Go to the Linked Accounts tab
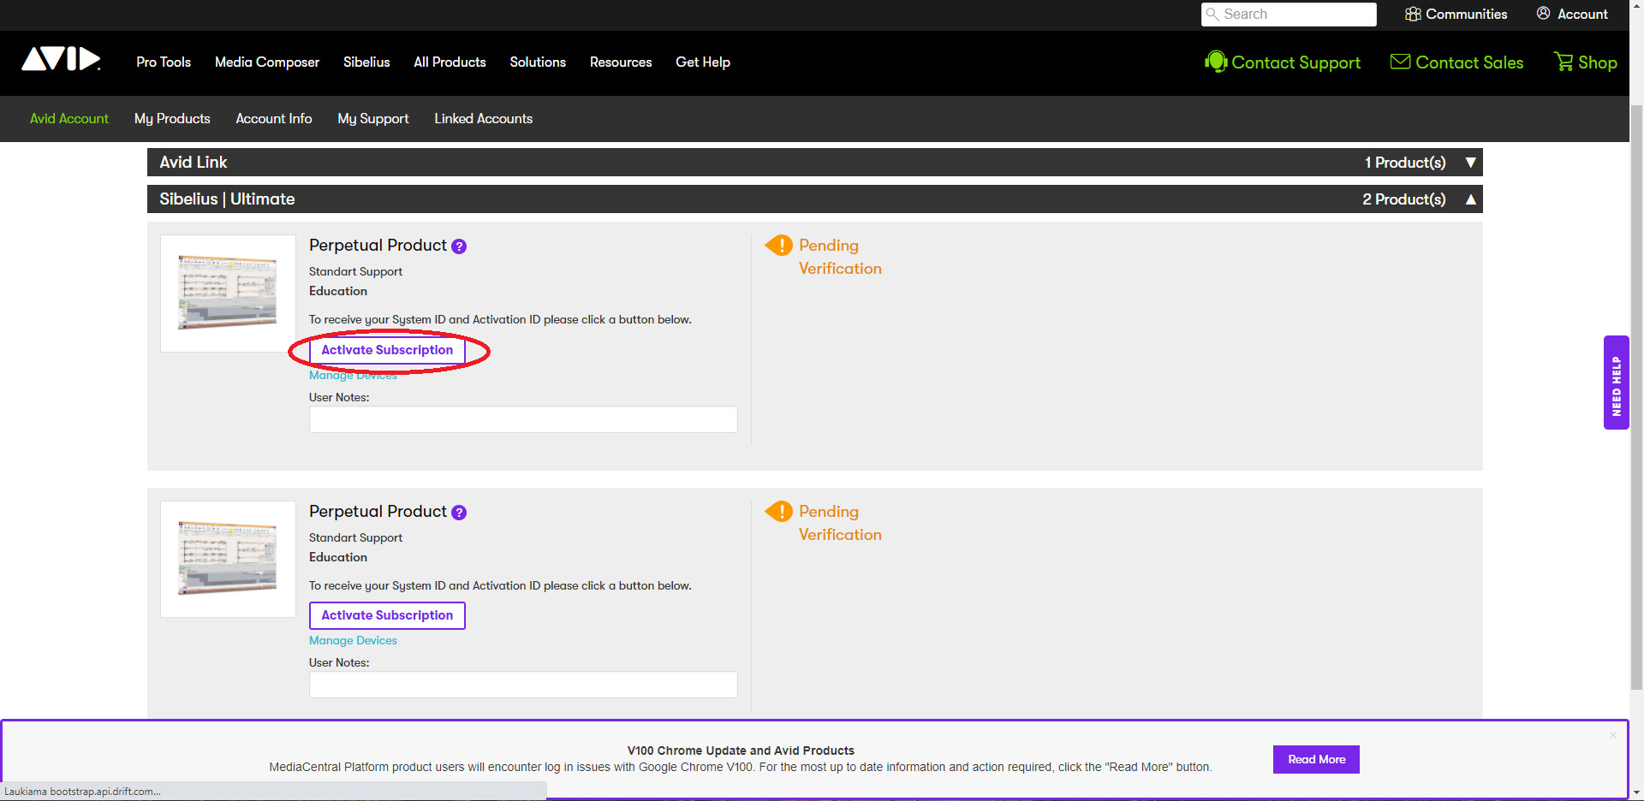This screenshot has height=801, width=1644. click(483, 119)
